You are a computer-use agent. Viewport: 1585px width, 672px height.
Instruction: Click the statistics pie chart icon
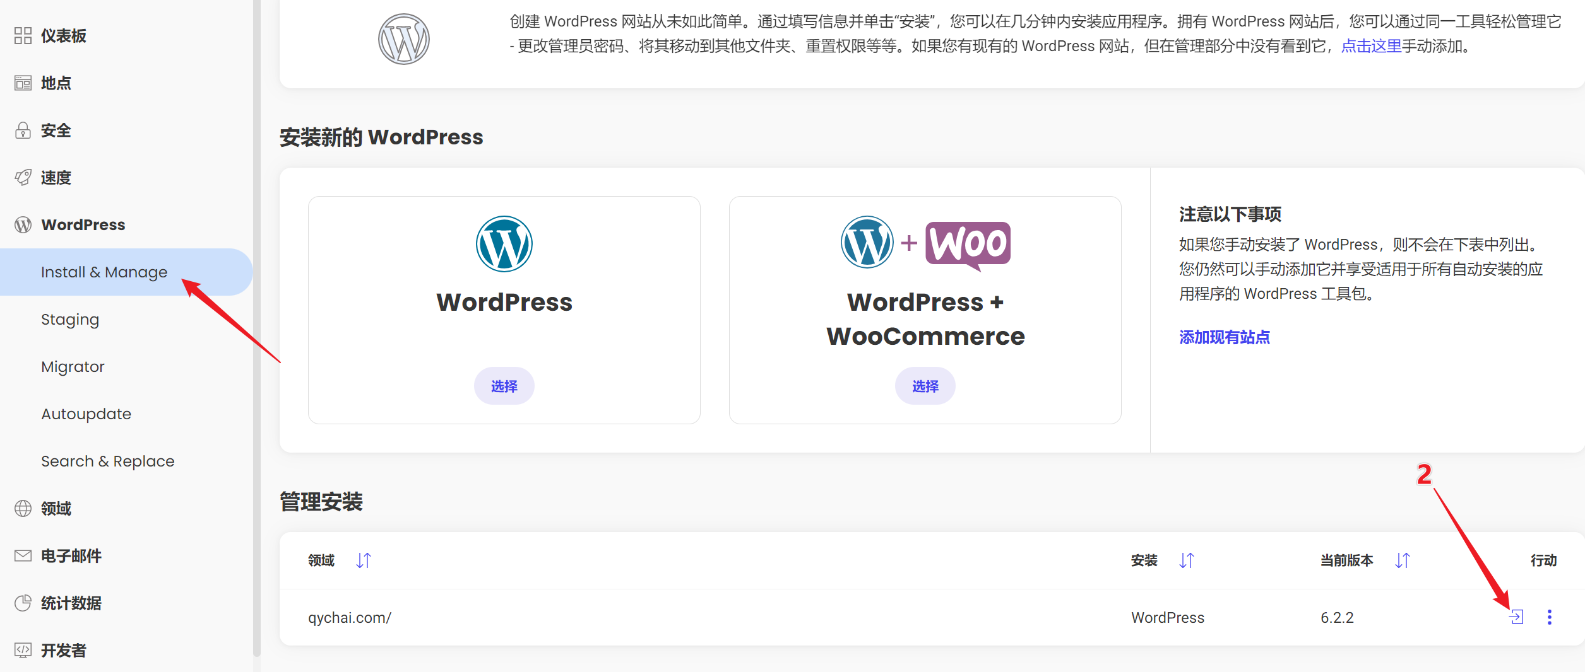[23, 603]
